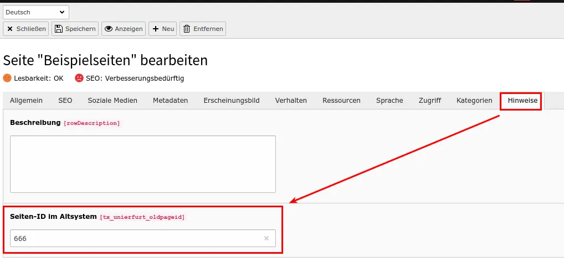This screenshot has width=564, height=262.
Task: Click the orange Lesbarkeit smiley icon
Action: click(x=7, y=78)
